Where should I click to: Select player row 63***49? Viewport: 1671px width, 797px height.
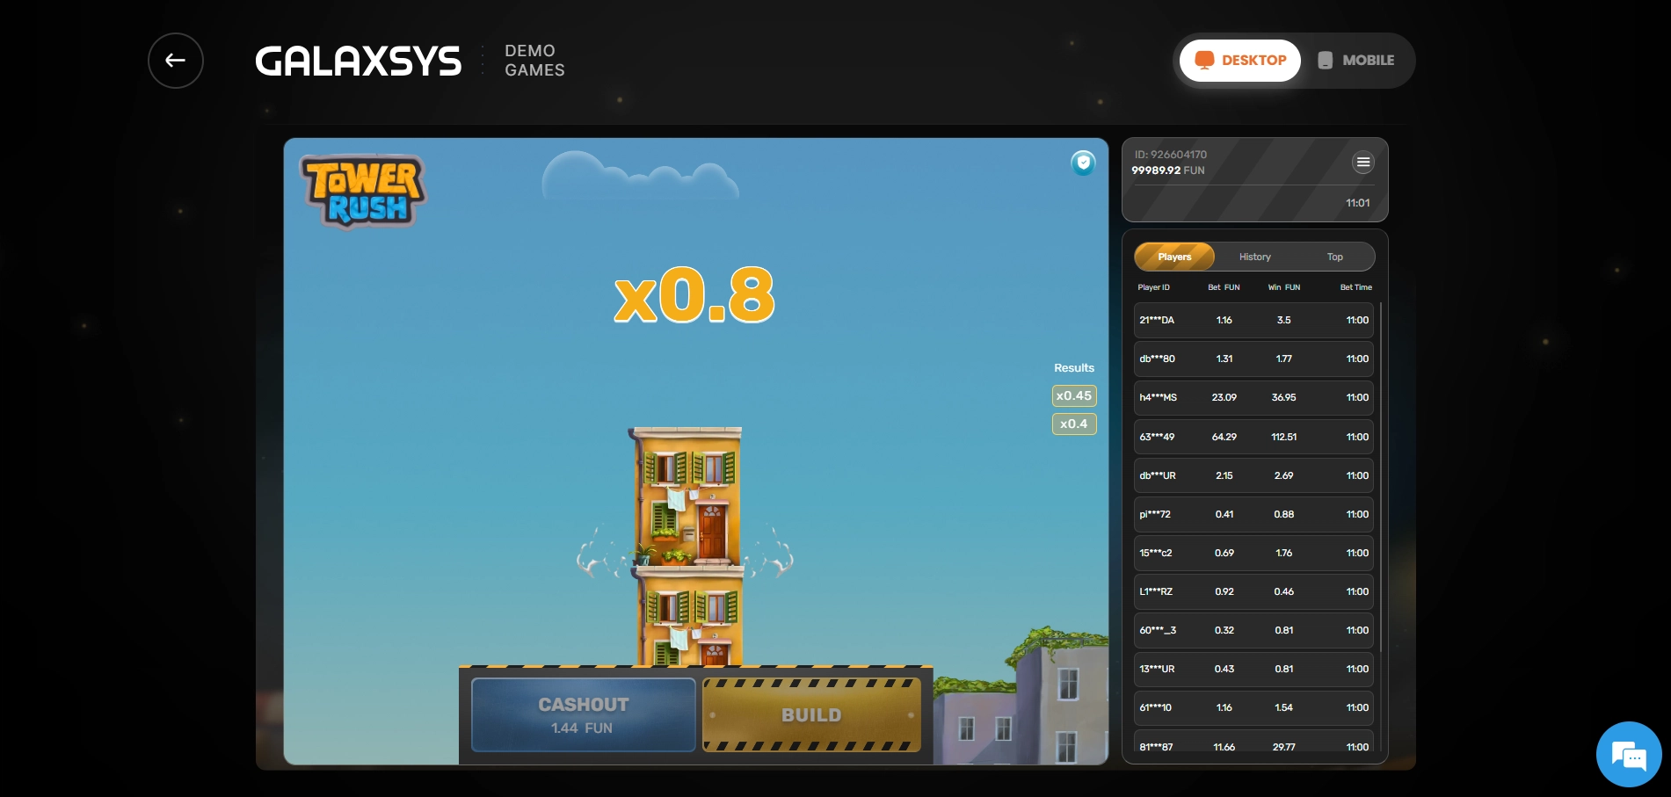click(x=1253, y=437)
